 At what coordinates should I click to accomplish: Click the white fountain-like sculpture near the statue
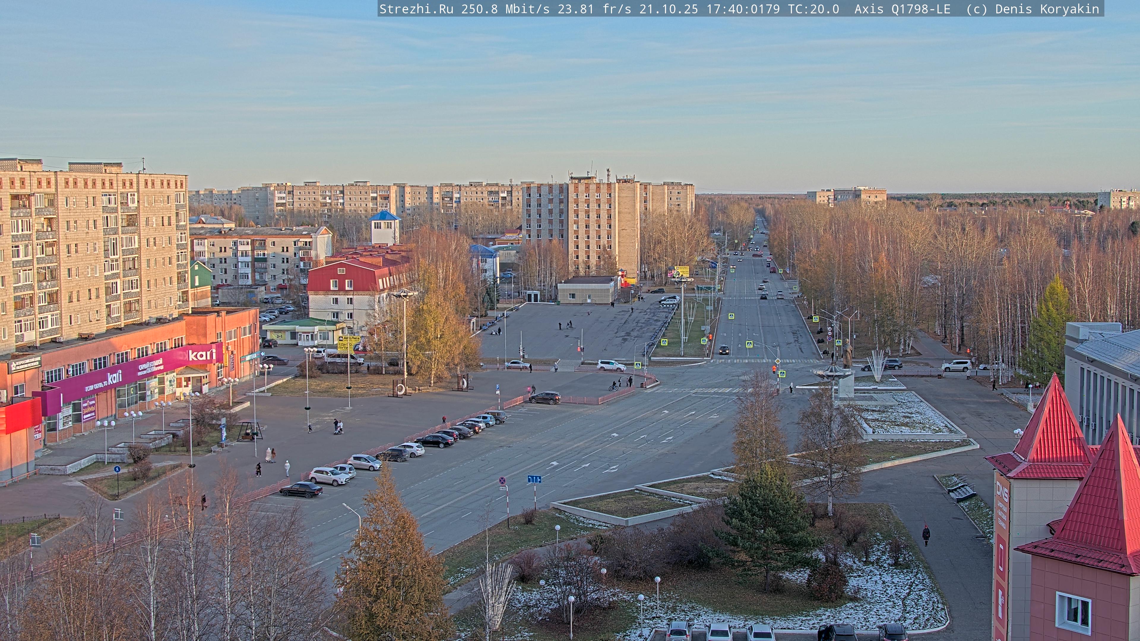coord(877,365)
